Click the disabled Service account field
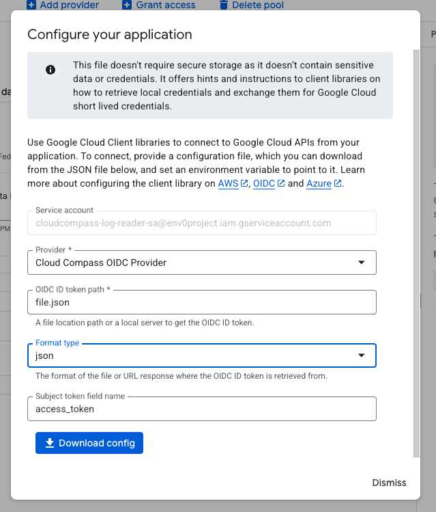This screenshot has width=436, height=512. pyautogui.click(x=202, y=223)
